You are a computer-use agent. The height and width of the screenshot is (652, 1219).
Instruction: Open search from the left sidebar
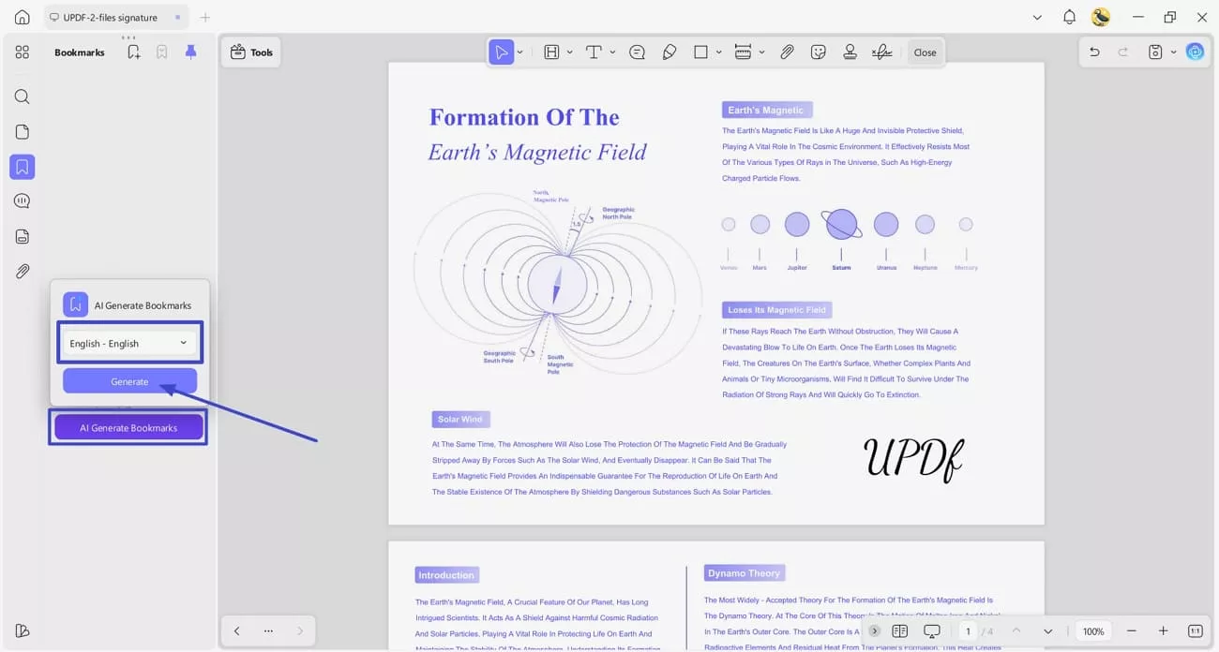[x=22, y=96]
